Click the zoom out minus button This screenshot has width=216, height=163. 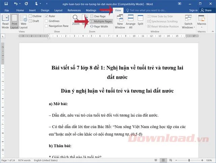pyautogui.click(x=176, y=160)
